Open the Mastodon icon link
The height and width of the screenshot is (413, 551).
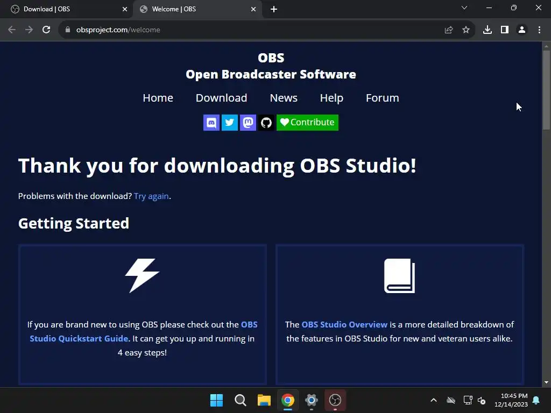pyautogui.click(x=248, y=123)
